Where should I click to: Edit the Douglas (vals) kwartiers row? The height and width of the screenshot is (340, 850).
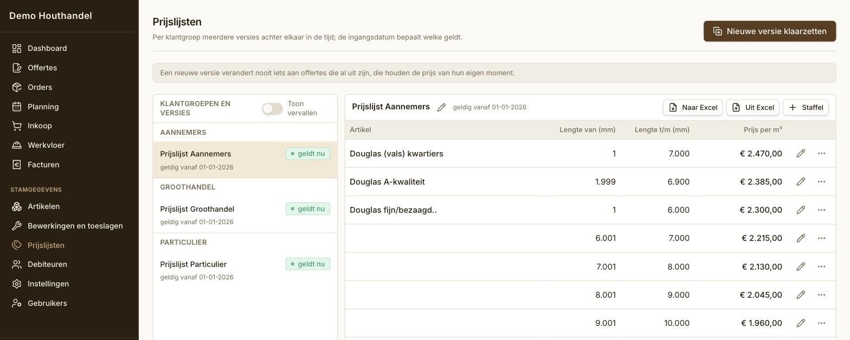click(801, 154)
